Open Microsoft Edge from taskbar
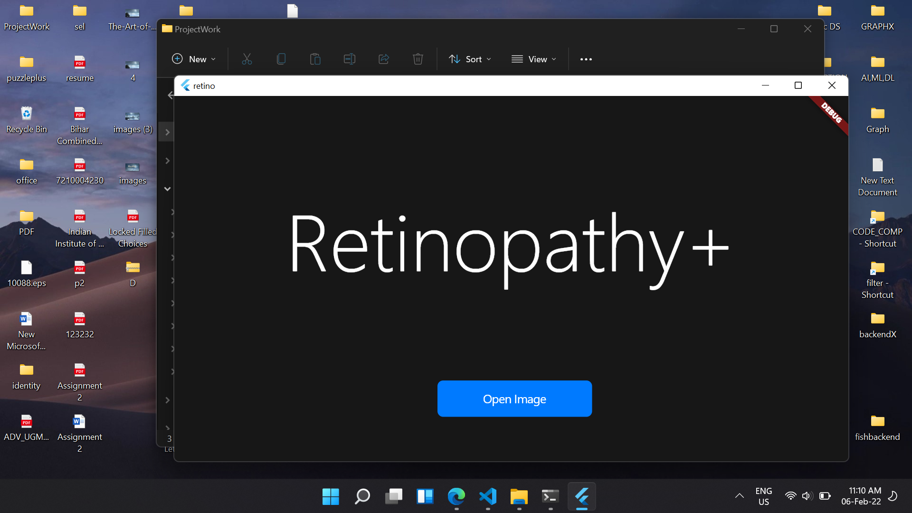The image size is (912, 513). [456, 497]
